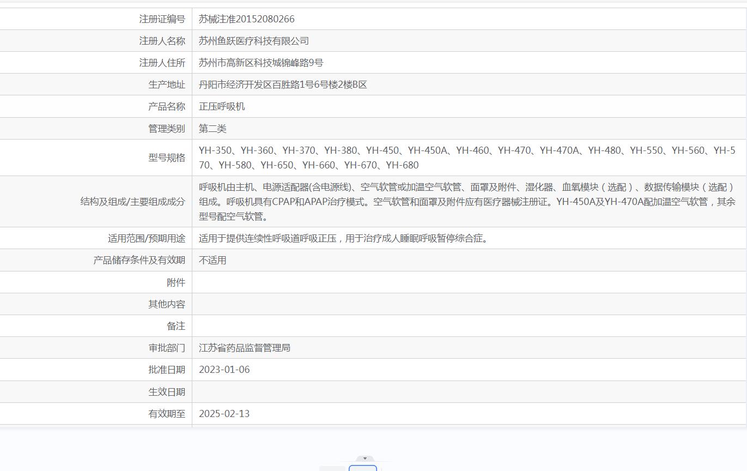Click the 产品名称 label
The image size is (747, 471).
click(x=167, y=106)
